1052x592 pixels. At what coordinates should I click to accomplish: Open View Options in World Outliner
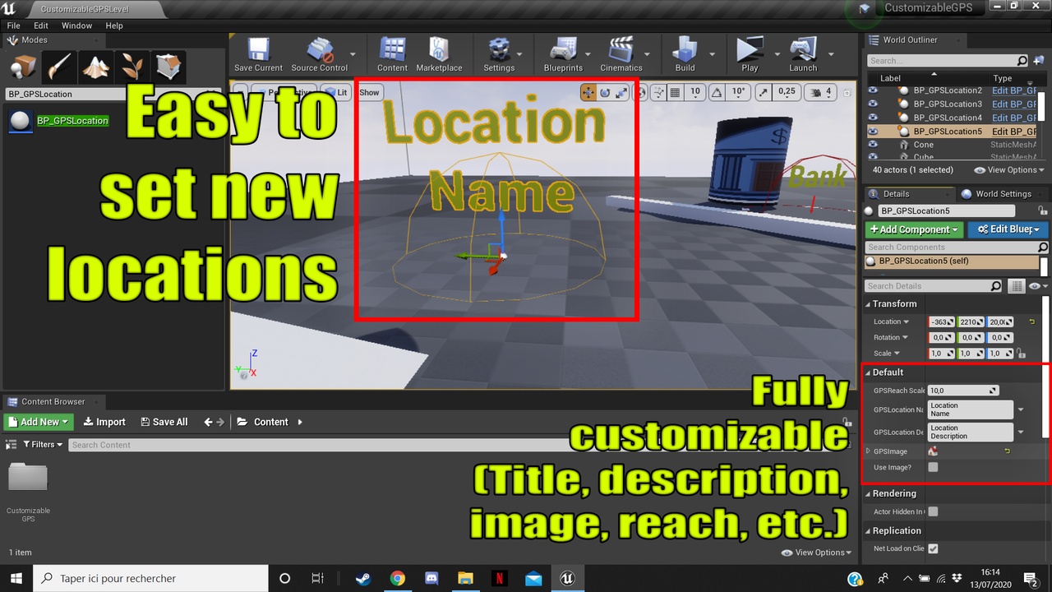click(x=1008, y=170)
